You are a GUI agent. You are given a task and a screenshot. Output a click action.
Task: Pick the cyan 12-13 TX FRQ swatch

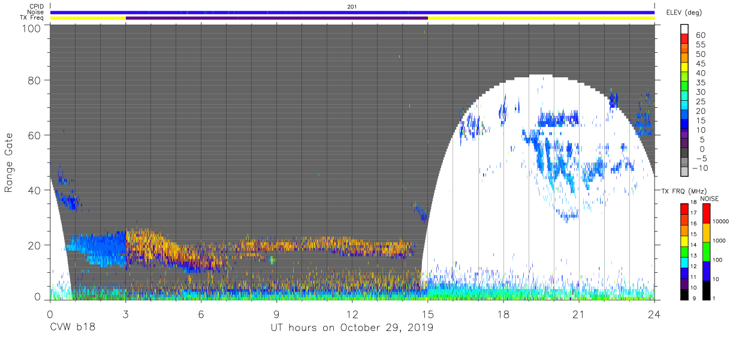tap(684, 262)
